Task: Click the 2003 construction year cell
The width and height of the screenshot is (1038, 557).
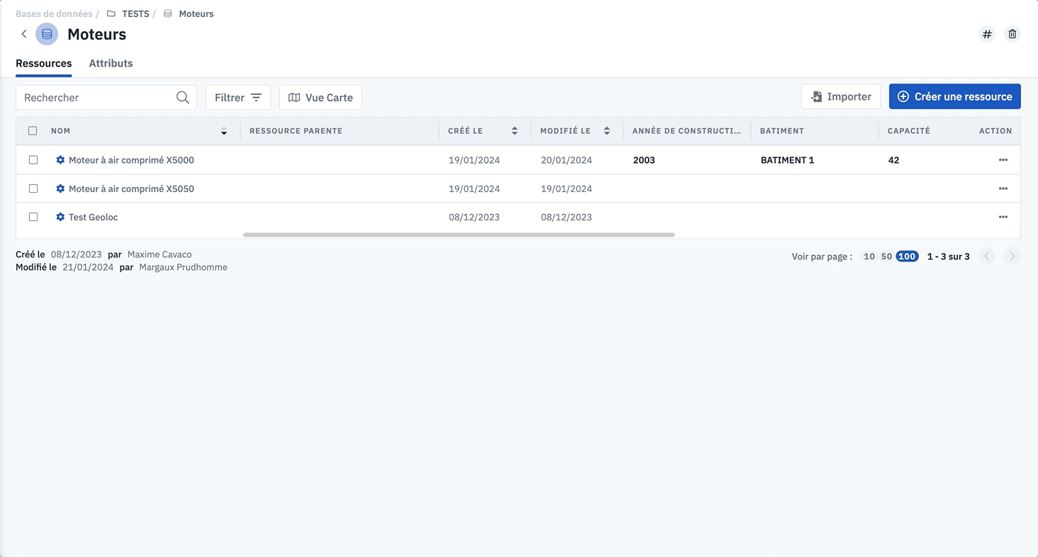Action: (644, 160)
